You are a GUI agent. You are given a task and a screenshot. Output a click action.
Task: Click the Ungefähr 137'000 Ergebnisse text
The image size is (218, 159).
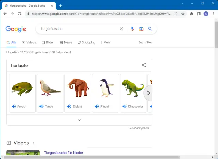pos(38,52)
